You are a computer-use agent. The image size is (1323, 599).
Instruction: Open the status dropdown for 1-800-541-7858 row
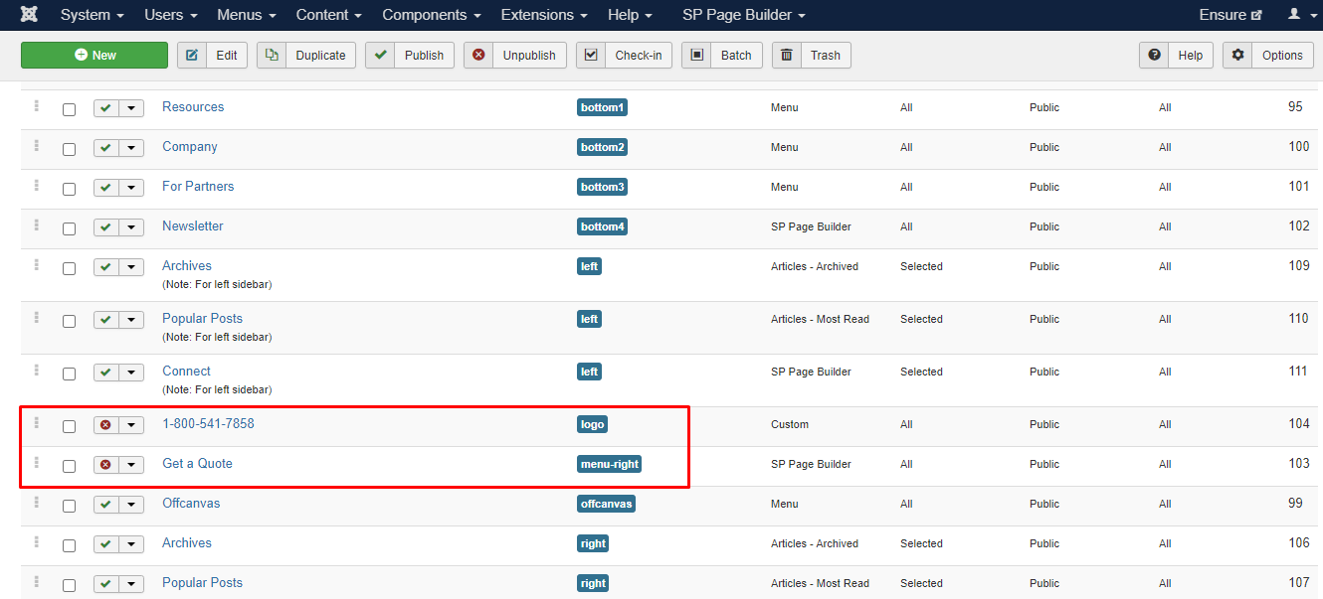[x=131, y=425]
